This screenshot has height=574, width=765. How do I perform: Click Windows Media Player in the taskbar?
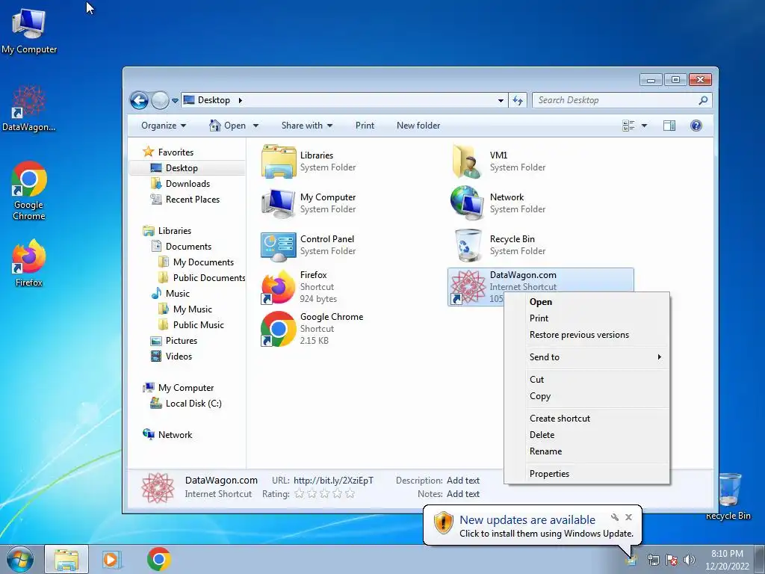[112, 559]
